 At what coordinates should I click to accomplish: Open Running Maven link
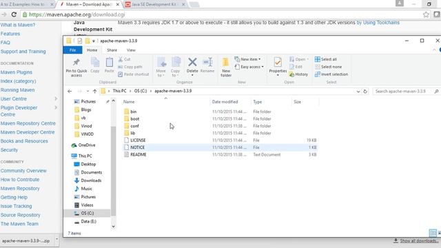(17, 90)
